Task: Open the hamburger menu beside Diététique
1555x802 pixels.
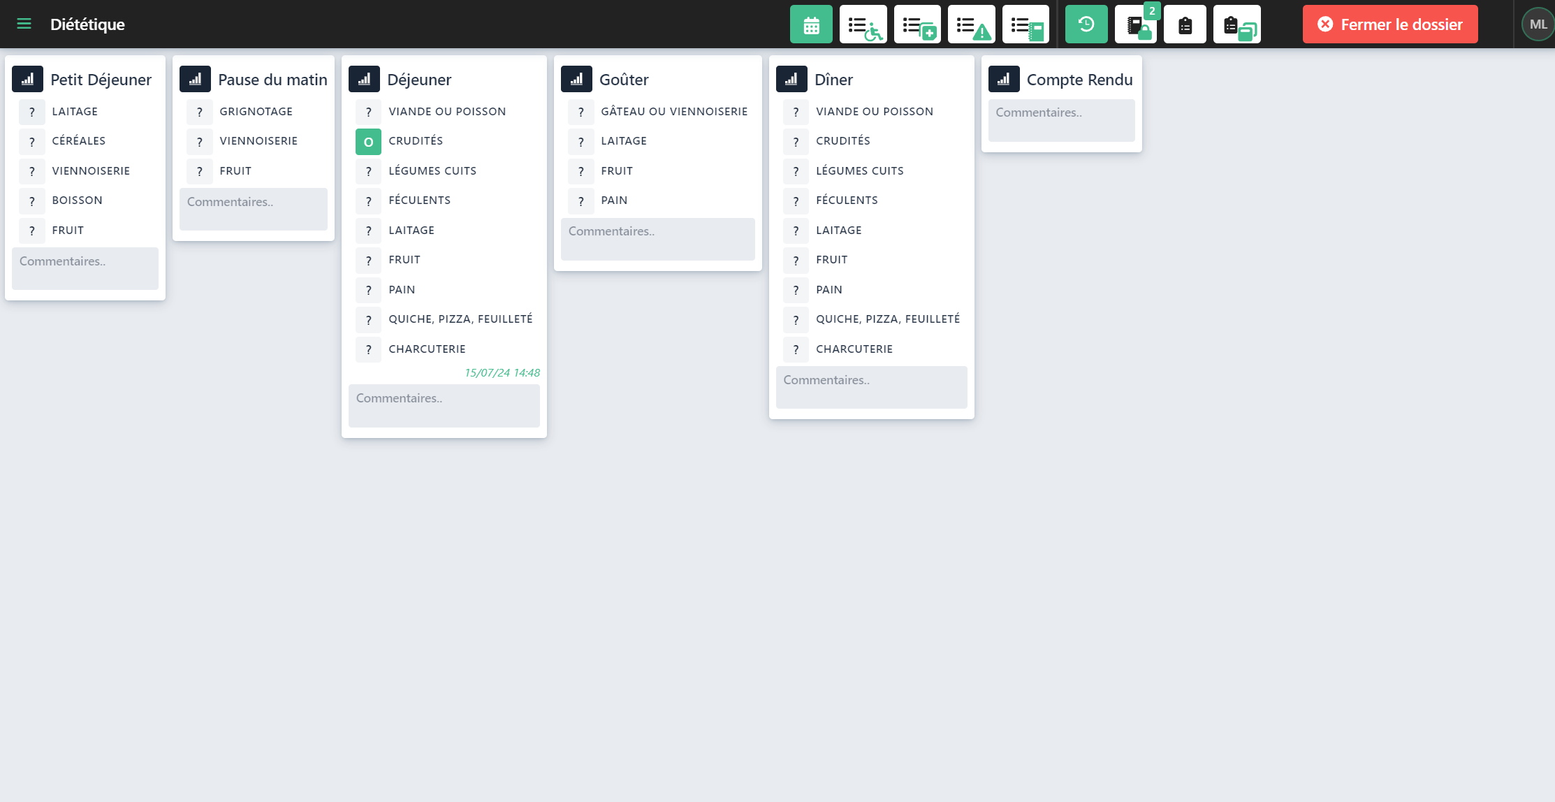Action: 24,24
